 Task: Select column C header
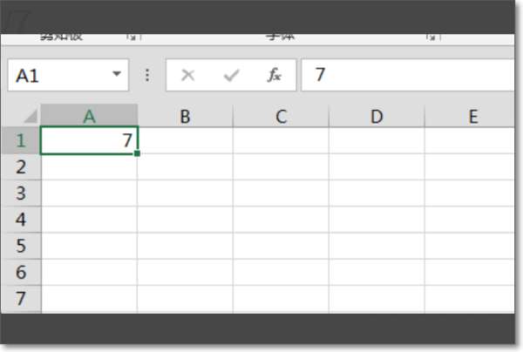click(281, 116)
